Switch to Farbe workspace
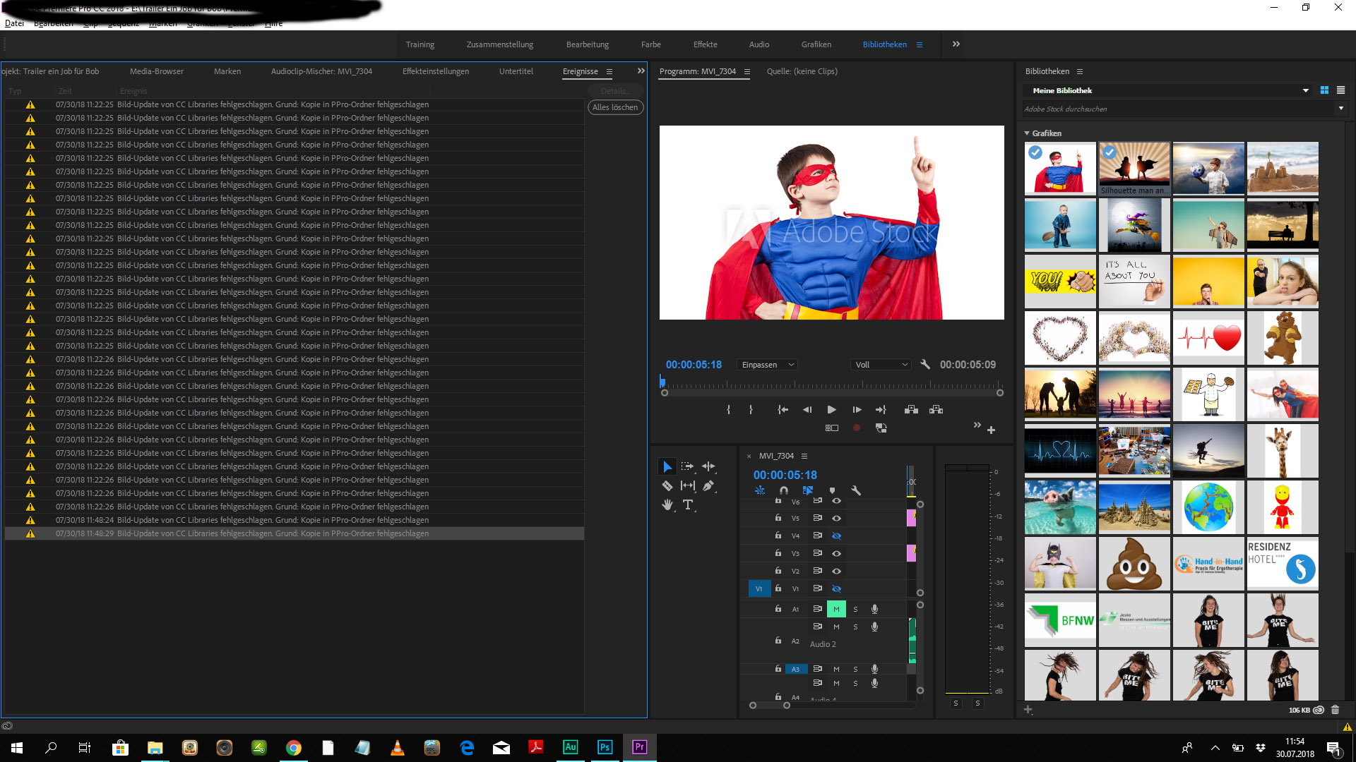This screenshot has width=1356, height=762. 650,44
